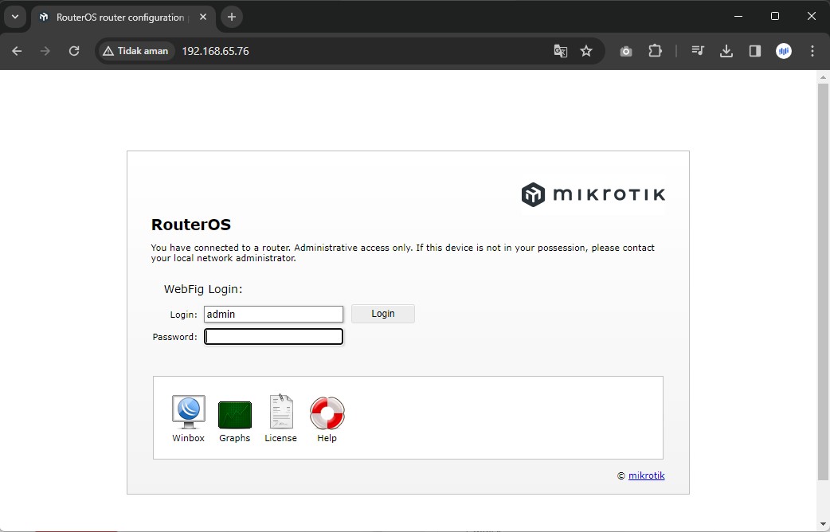Open a new browser tab

tap(232, 17)
